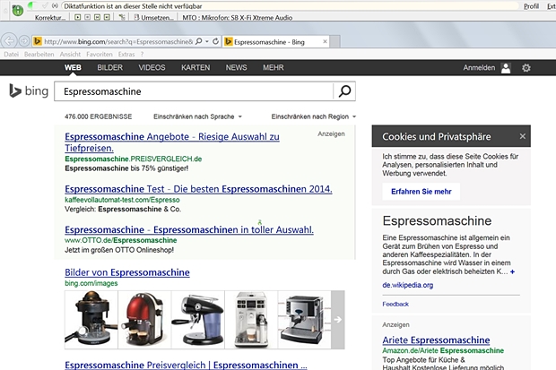The height and width of the screenshot is (370, 556).
Task: Click the first playback button after Korrektur
Action: [78, 17]
